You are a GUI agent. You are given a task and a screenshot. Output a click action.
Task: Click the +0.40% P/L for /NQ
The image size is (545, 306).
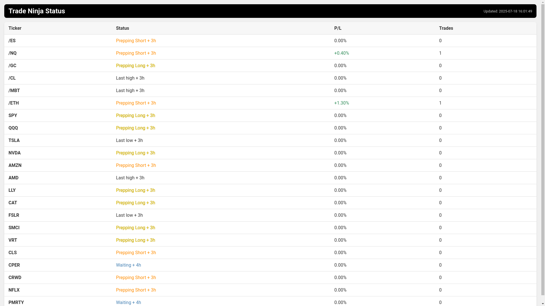click(341, 53)
